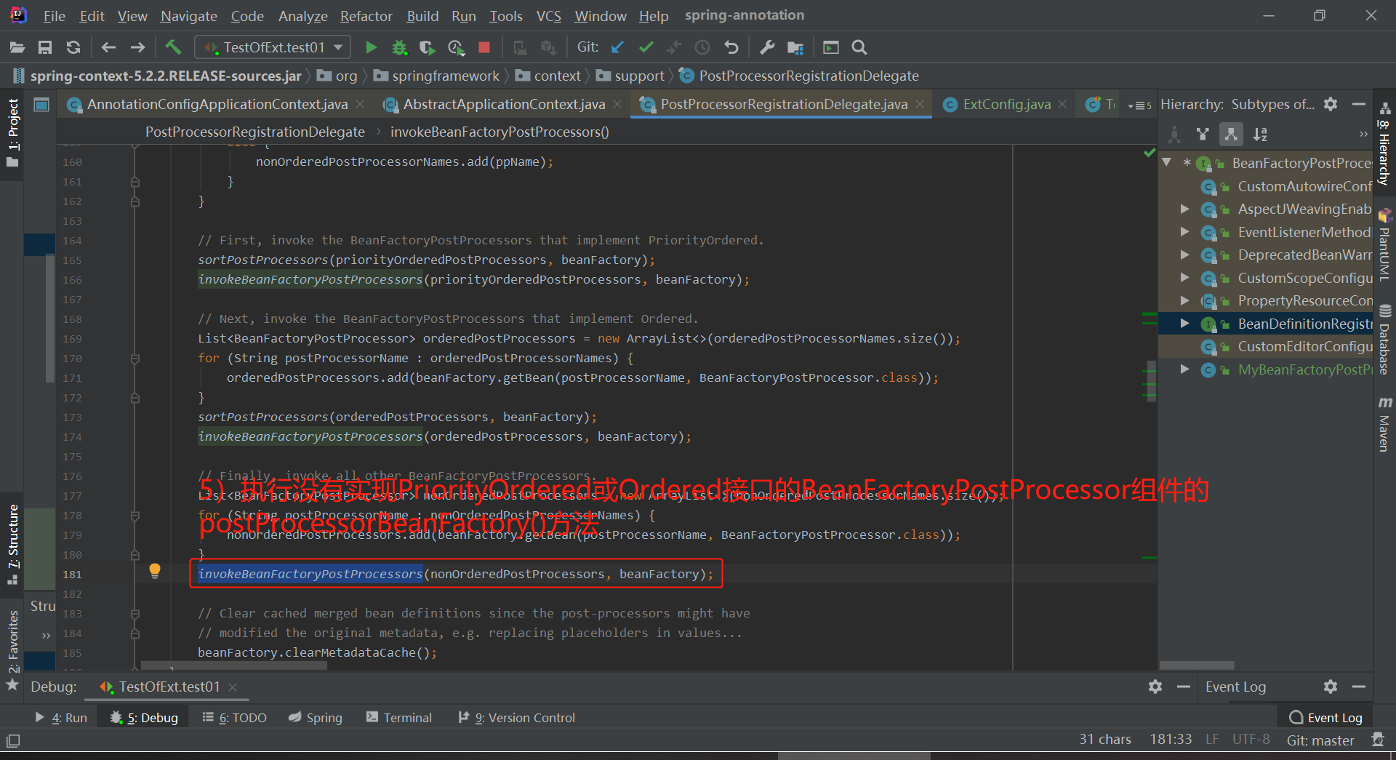
Task: Click the intention lightbulb on line 181
Action: [155, 571]
